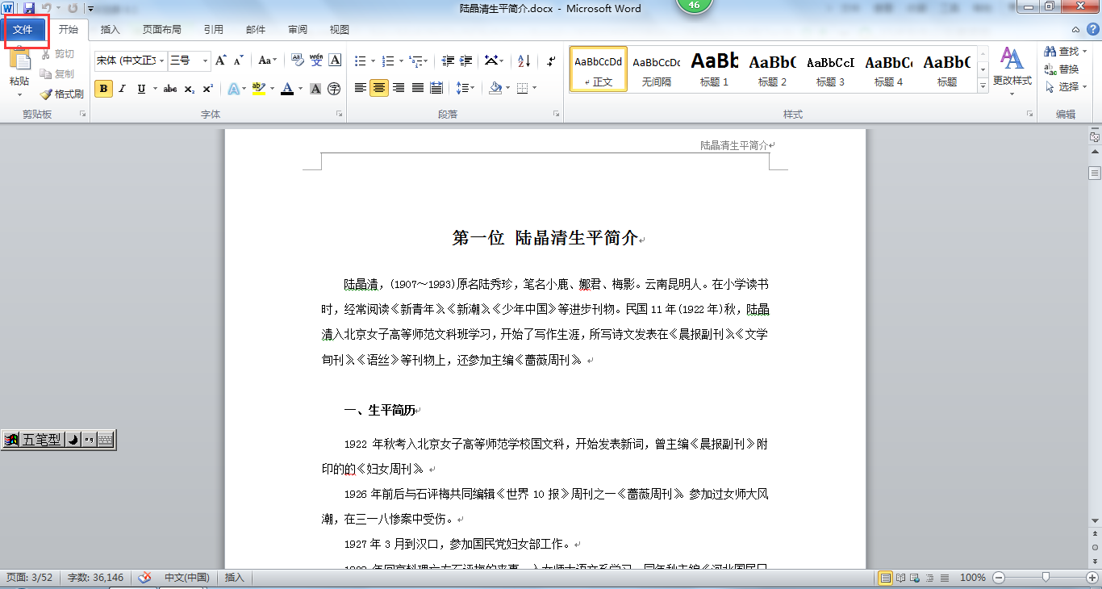
Task: Switch to the 页面布局 tab
Action: tap(161, 30)
